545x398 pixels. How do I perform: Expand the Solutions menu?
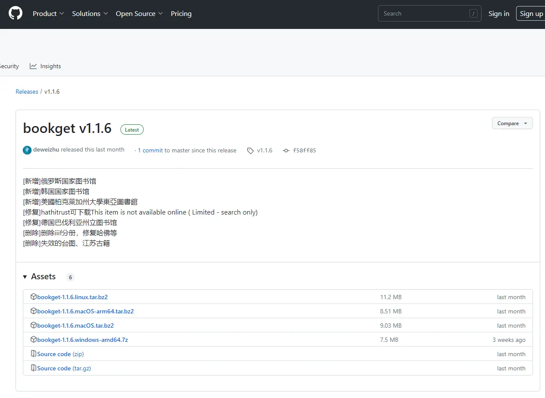tap(90, 13)
